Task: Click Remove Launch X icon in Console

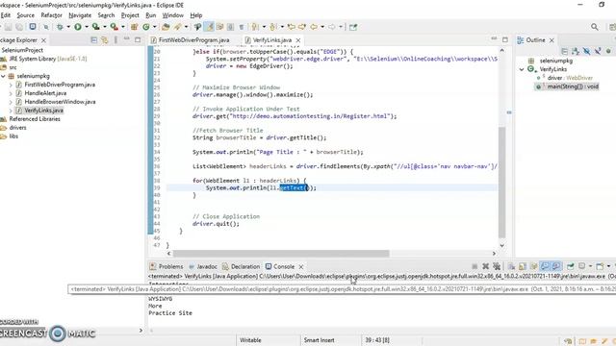Action: 485,266
